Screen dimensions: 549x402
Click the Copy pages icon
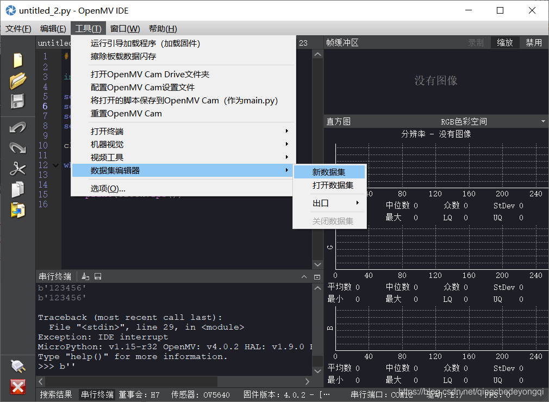click(17, 189)
